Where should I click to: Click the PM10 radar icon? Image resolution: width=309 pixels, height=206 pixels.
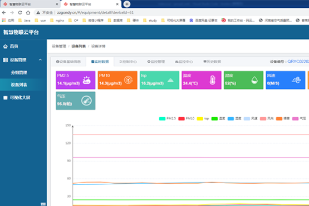[128, 80]
